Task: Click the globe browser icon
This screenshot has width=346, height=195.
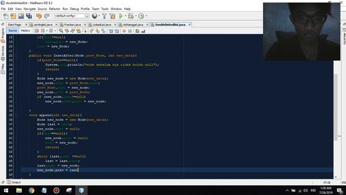Action: pos(95,16)
